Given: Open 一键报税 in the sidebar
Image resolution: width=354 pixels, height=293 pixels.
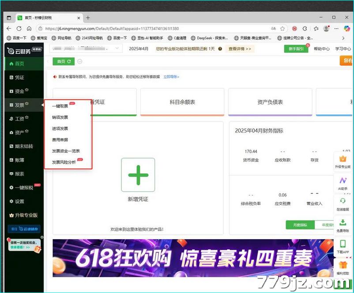Looking at the screenshot, I should click(24, 188).
